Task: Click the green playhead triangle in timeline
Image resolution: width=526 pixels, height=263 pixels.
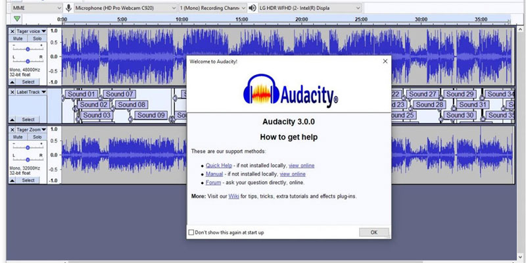Action: [x=17, y=19]
